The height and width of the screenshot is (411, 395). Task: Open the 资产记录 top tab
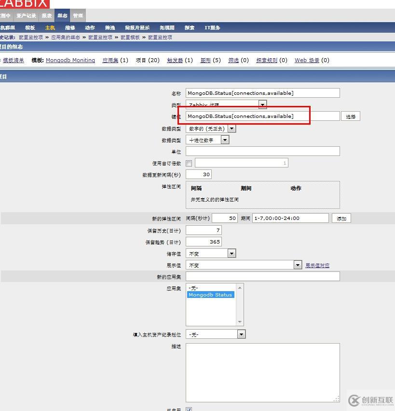tap(26, 16)
